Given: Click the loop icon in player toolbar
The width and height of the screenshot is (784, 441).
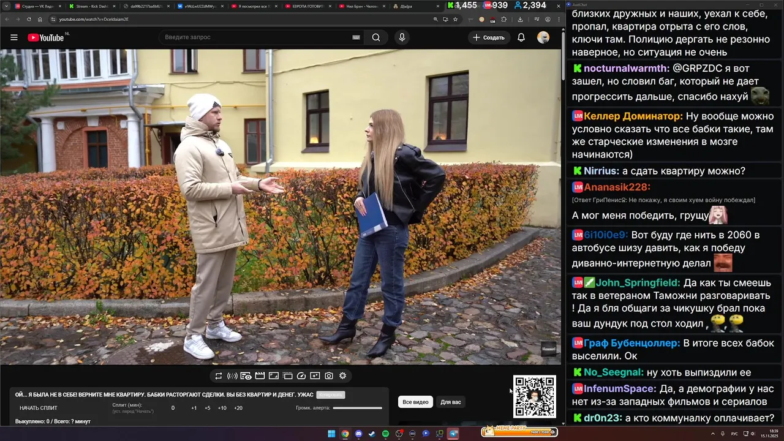Looking at the screenshot, I should (x=218, y=375).
